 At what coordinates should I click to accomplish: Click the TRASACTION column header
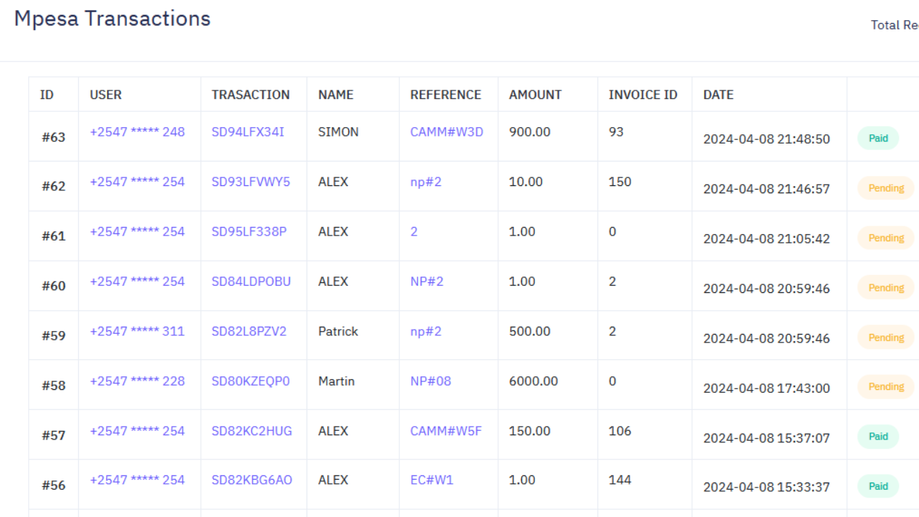click(x=251, y=95)
